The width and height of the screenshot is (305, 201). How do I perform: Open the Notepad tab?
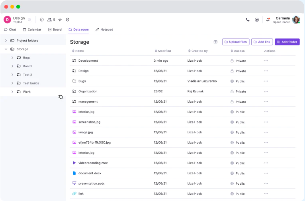coord(104,29)
